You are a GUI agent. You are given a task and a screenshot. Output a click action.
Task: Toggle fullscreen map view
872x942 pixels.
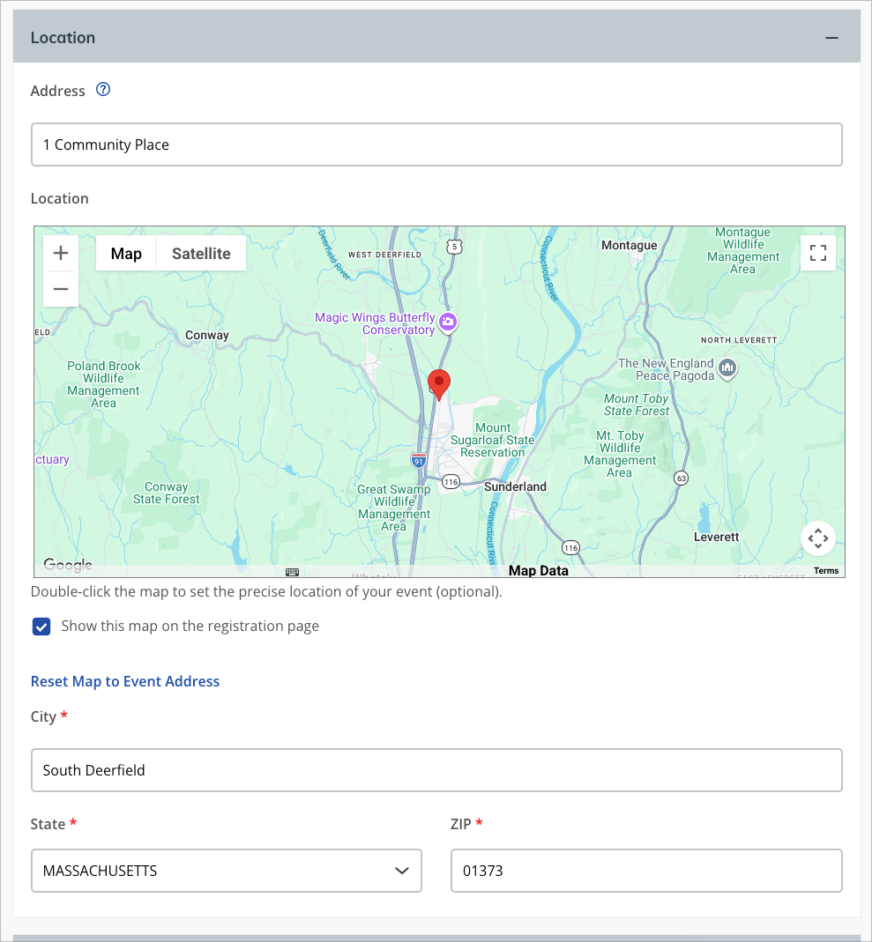click(x=818, y=253)
